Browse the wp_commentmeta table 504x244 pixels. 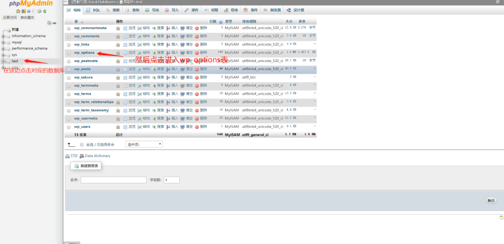tap(129, 28)
